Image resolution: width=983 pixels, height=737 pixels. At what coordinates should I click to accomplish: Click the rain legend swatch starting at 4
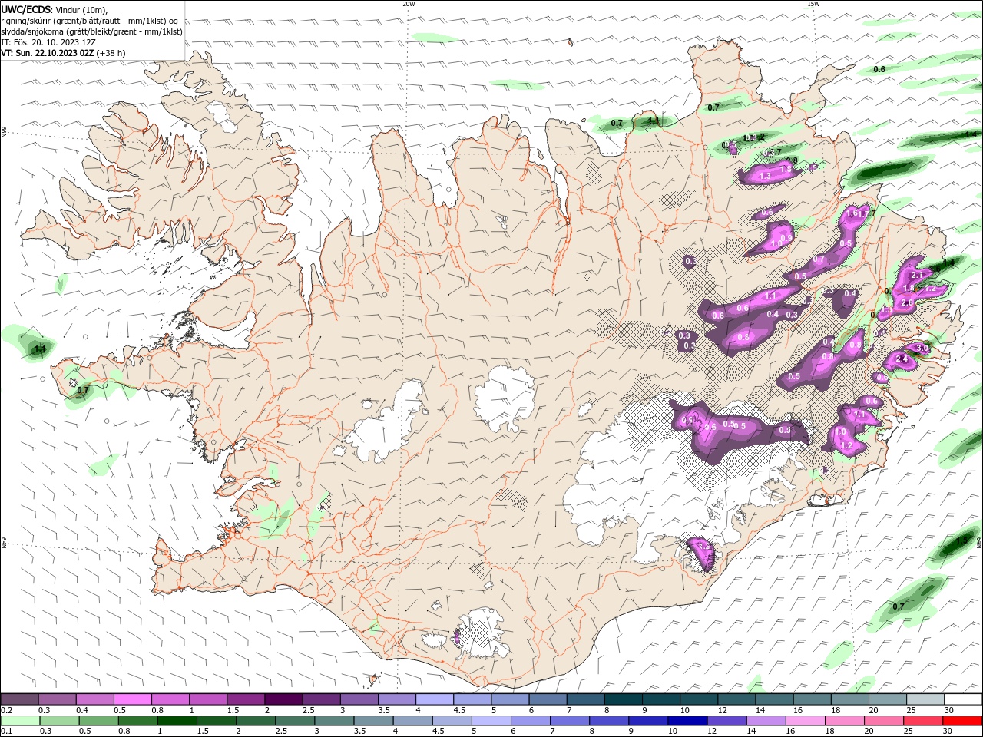coord(412,721)
